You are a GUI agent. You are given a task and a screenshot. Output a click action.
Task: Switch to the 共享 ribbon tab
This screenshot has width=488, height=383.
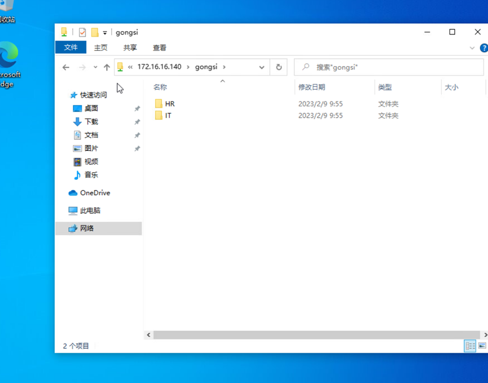[x=130, y=47]
